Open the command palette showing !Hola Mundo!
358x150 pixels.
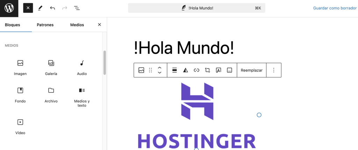(196, 8)
